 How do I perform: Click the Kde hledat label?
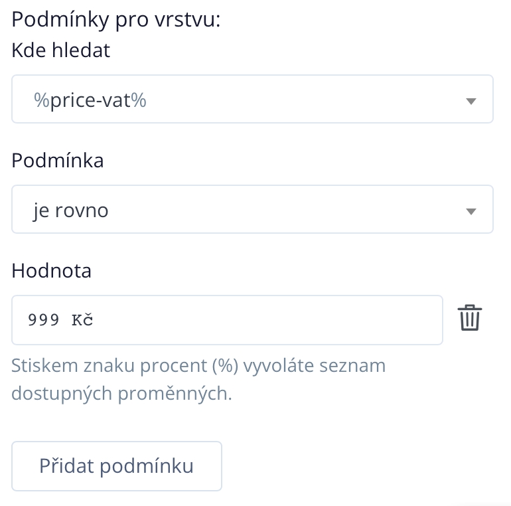[x=61, y=50]
